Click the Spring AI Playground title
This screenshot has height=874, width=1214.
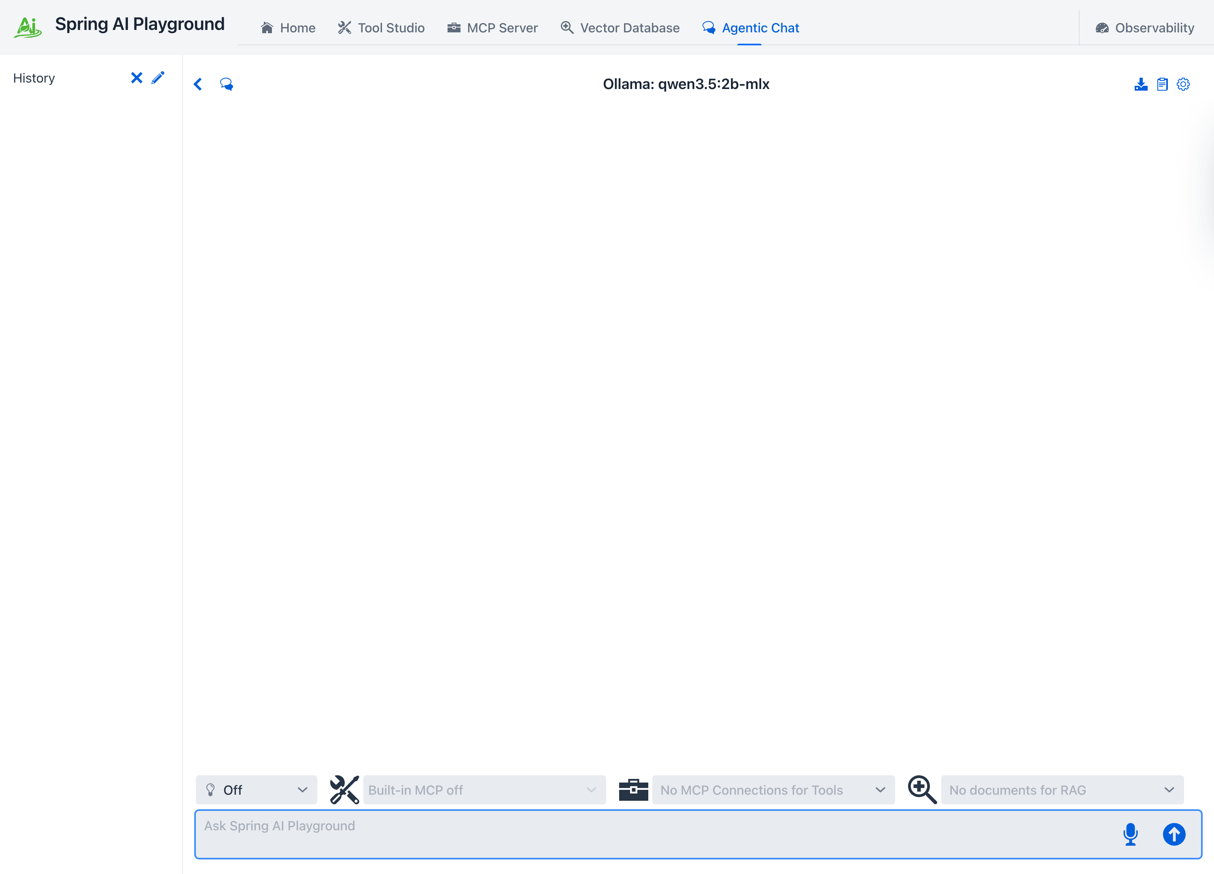pyautogui.click(x=140, y=24)
